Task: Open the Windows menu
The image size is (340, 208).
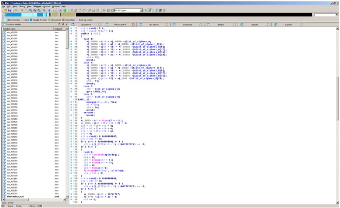Action: [x=56, y=7]
